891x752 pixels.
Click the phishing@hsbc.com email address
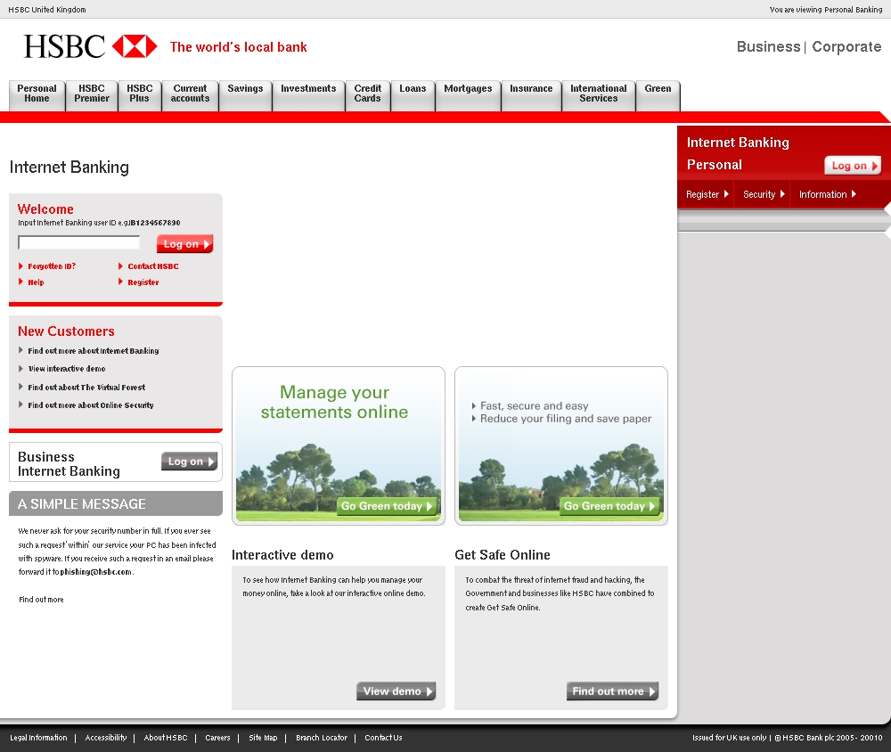pos(96,572)
